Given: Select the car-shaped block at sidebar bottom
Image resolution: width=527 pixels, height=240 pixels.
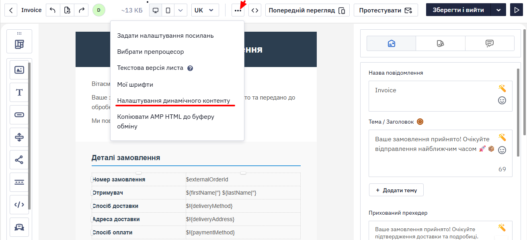Looking at the screenshot, I should coord(19,227).
